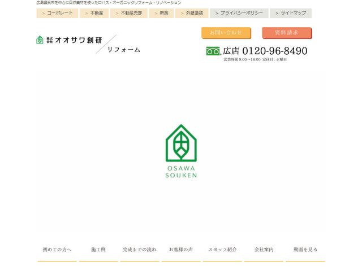Open the 施工例 navigation tab

(98, 250)
